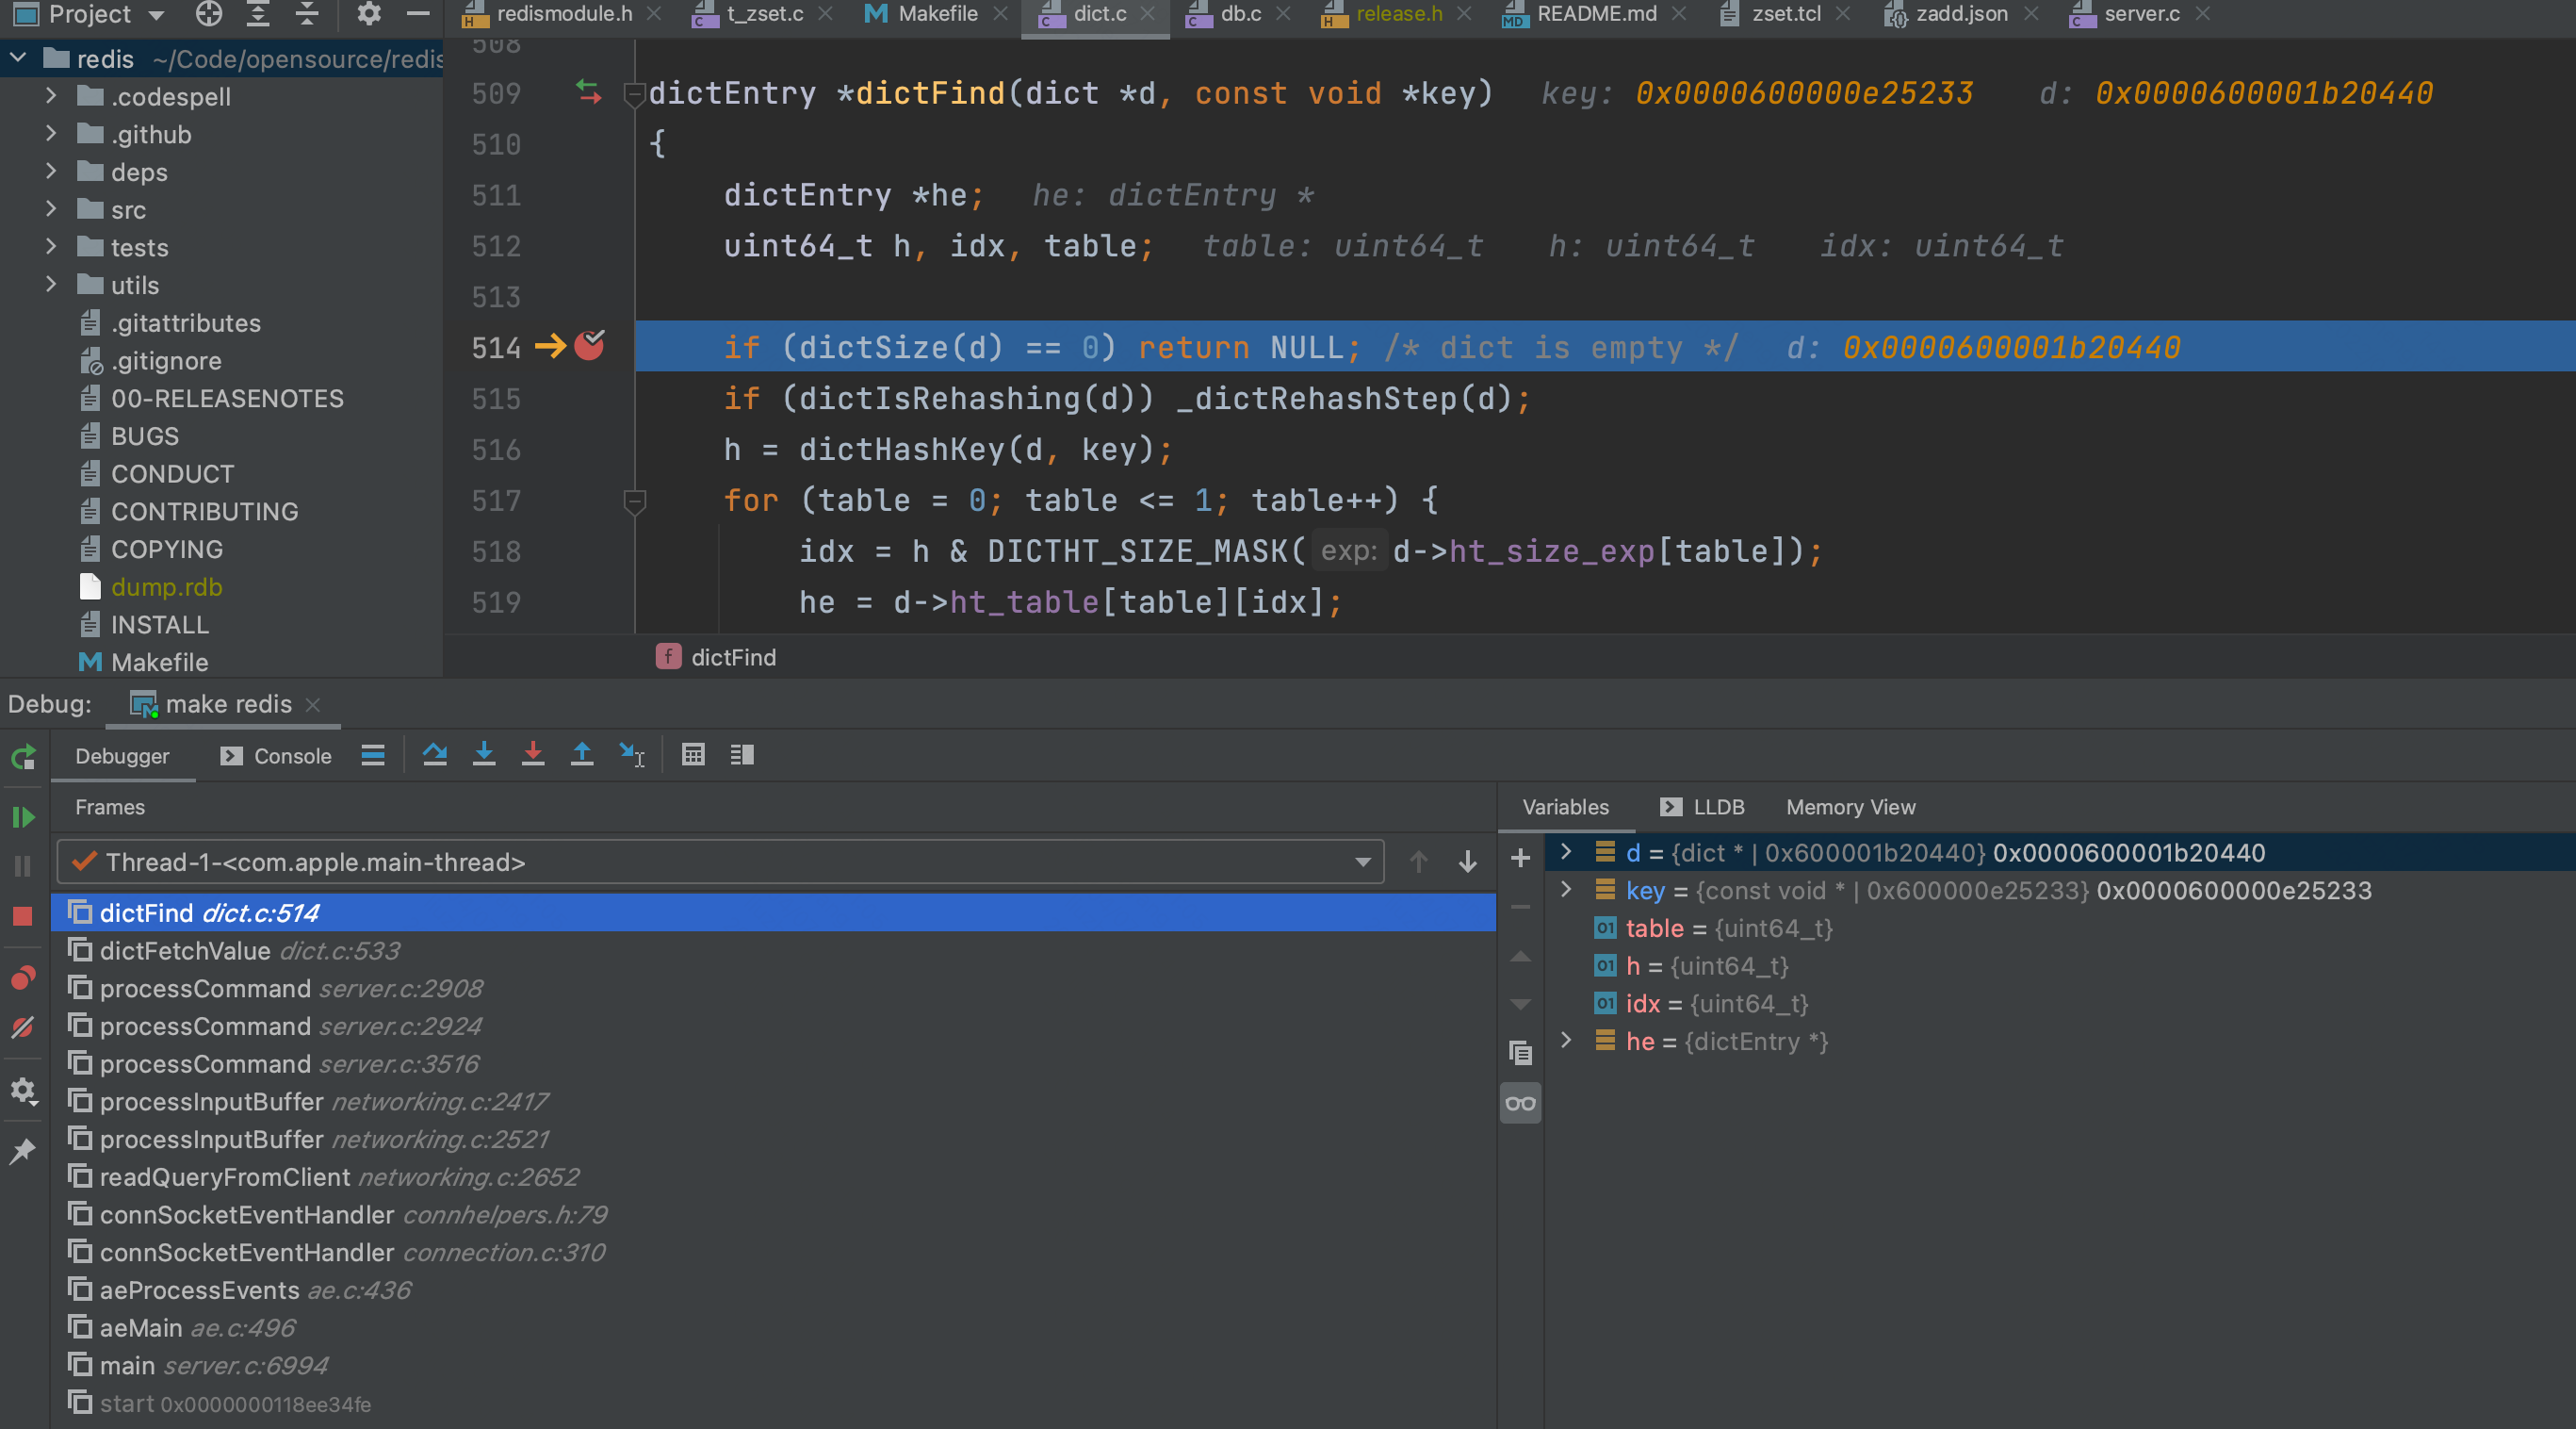Click the Step Out debugger icon
Image resolution: width=2576 pixels, height=1429 pixels.
[x=582, y=754]
